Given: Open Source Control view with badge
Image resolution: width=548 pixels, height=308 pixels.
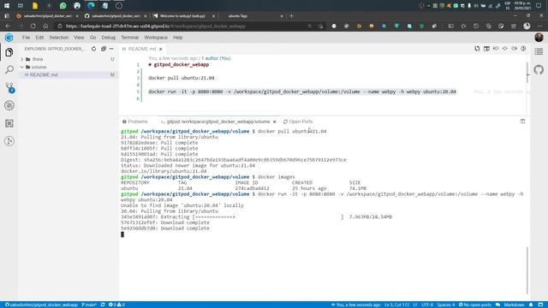Looking at the screenshot, I should click(9, 87).
